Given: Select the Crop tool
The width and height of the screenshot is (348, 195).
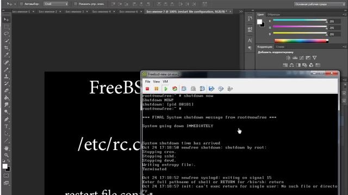Looking at the screenshot, I should coord(6,48).
